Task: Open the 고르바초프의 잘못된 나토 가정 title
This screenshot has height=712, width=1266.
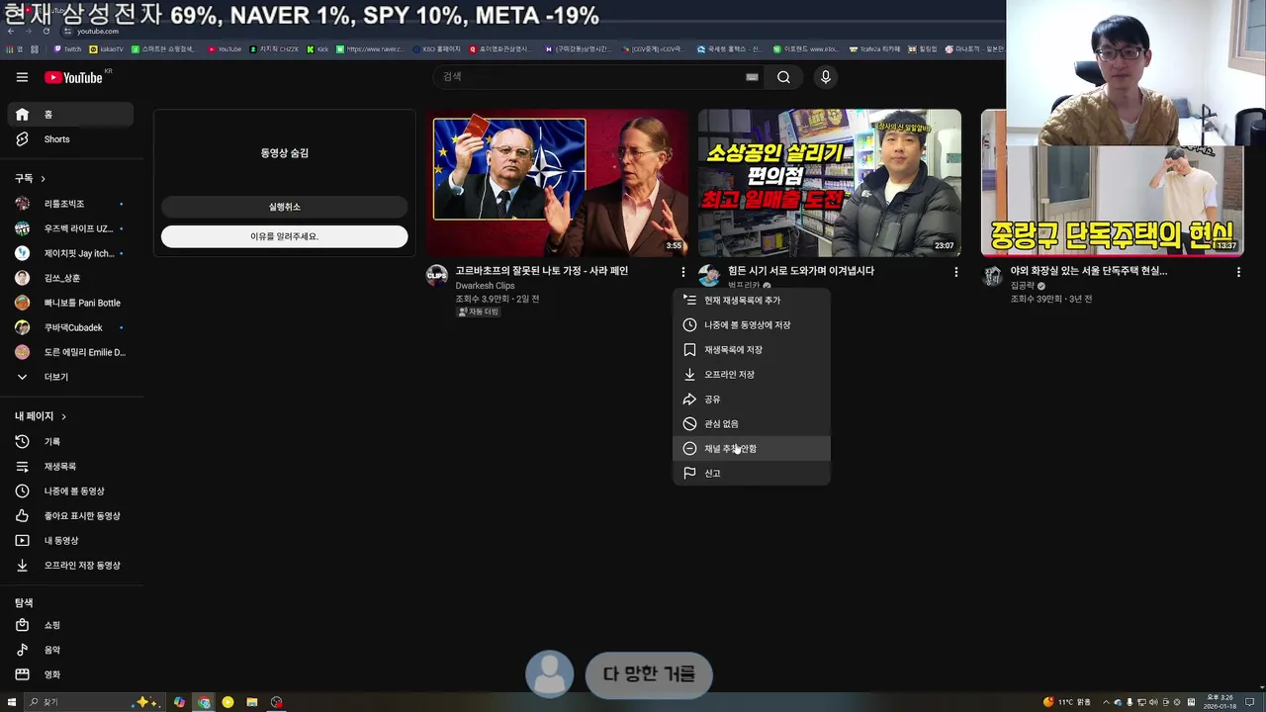Action: tap(542, 271)
